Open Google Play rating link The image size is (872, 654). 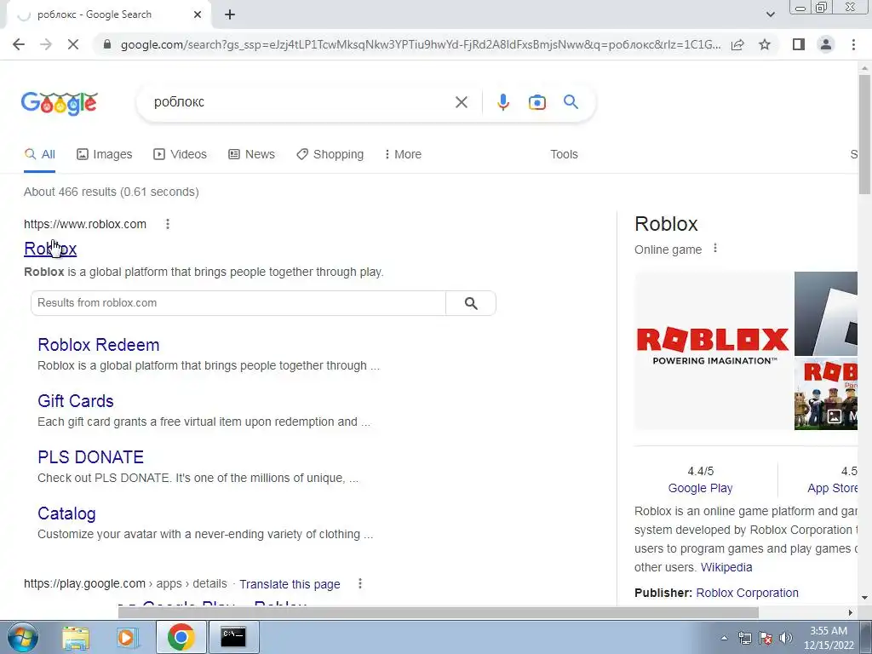(700, 488)
